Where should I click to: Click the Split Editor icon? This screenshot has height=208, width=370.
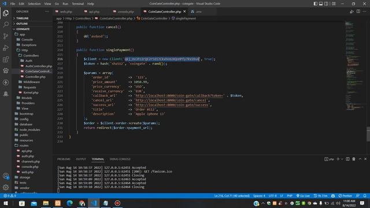coord(358,12)
